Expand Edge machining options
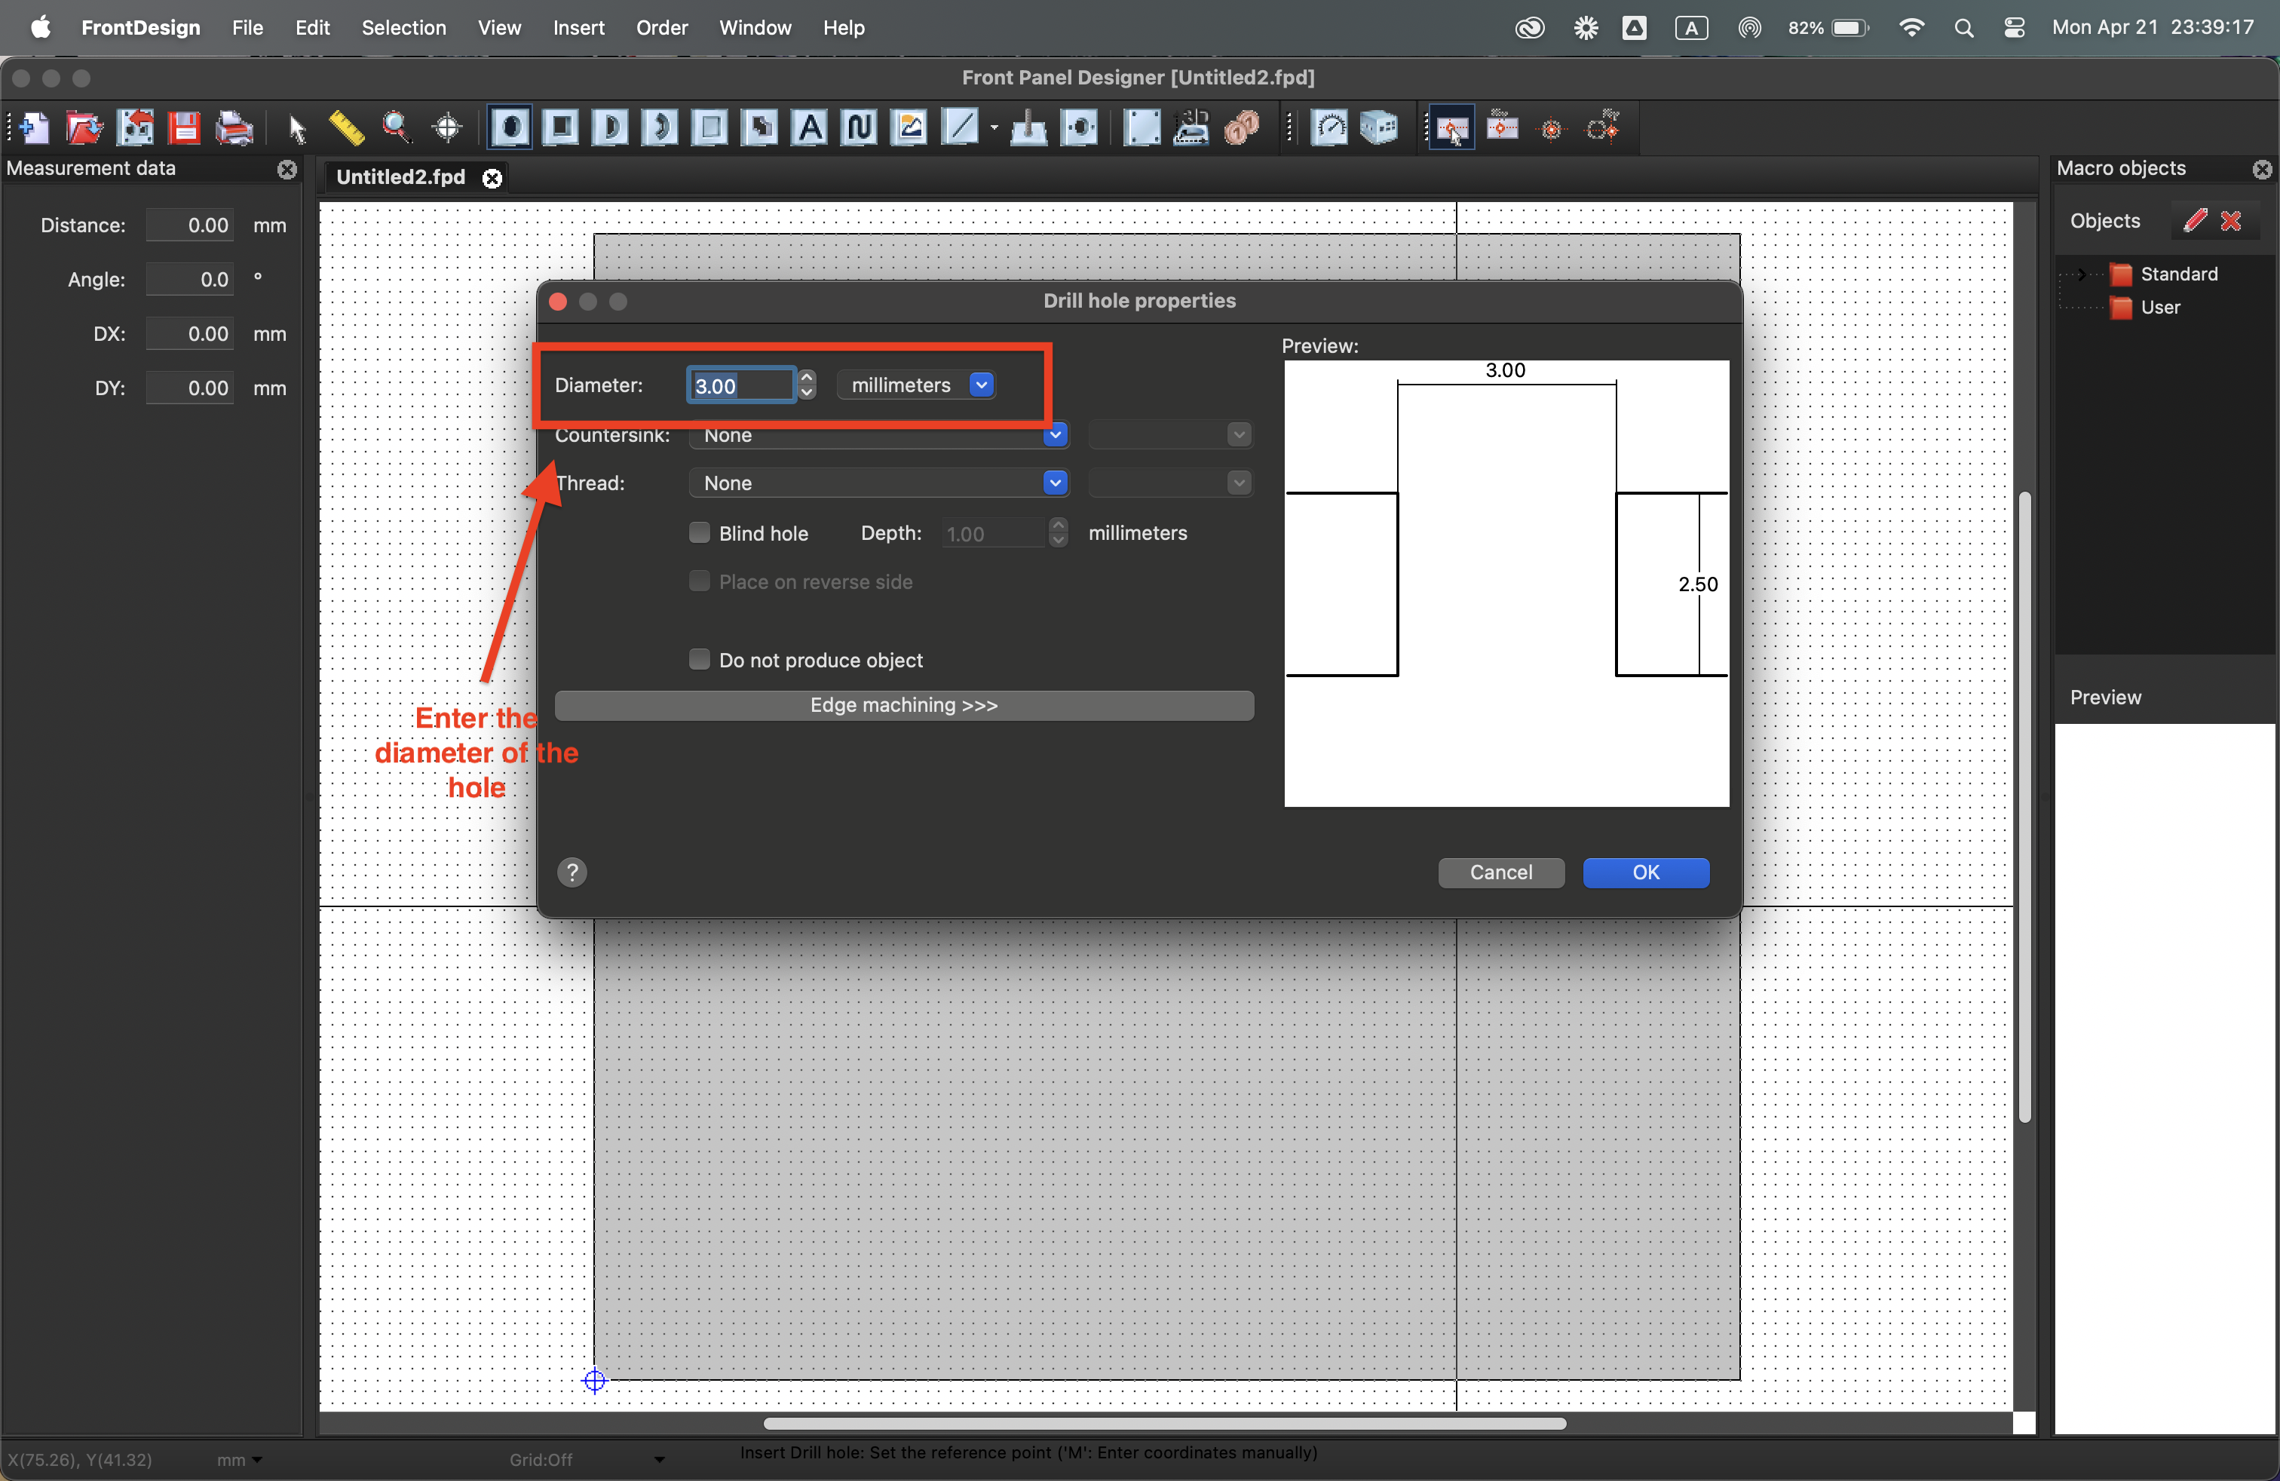 903,705
